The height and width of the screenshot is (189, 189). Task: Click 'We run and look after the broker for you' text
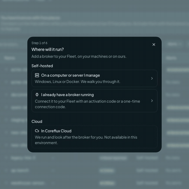click(x=86, y=140)
